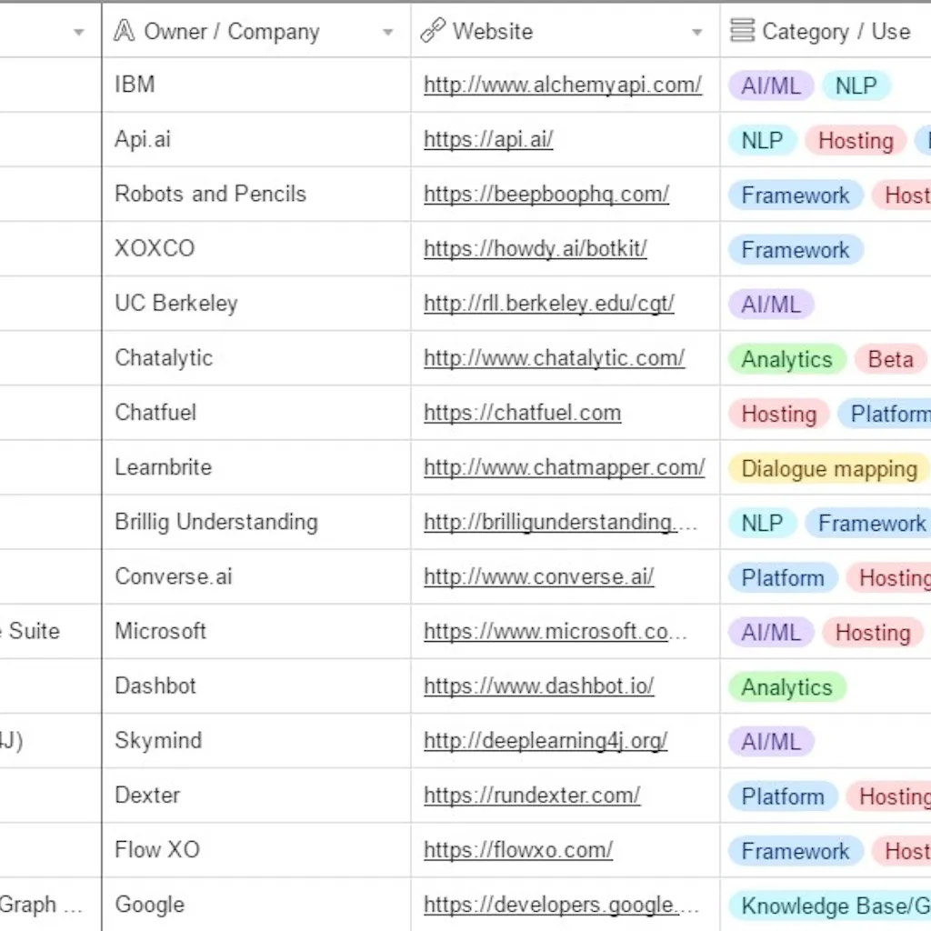
Task: Open the chatfuel.com link
Action: (x=522, y=413)
